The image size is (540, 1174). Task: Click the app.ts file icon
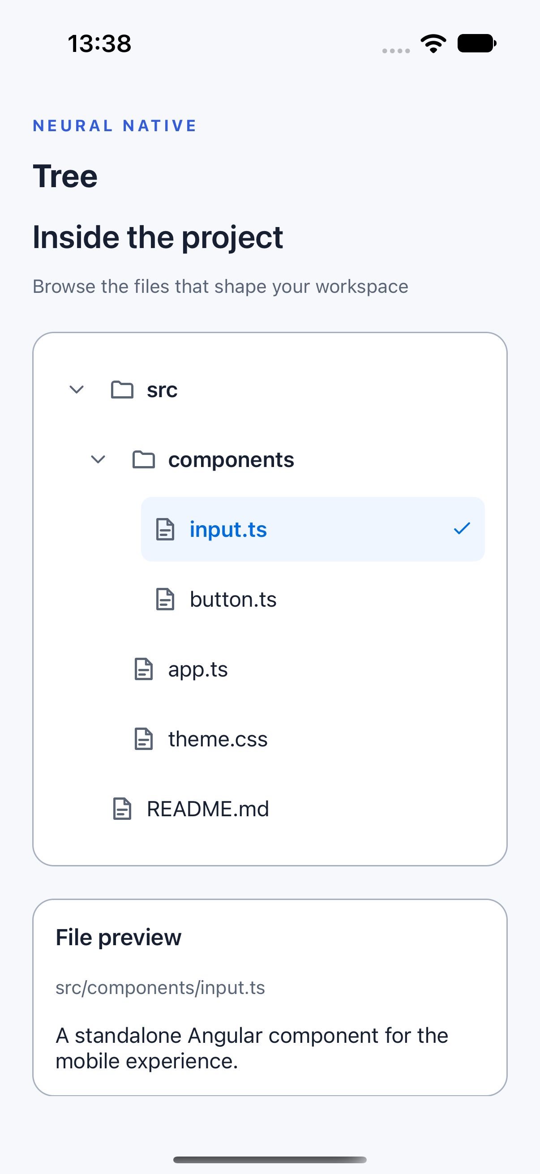(144, 669)
